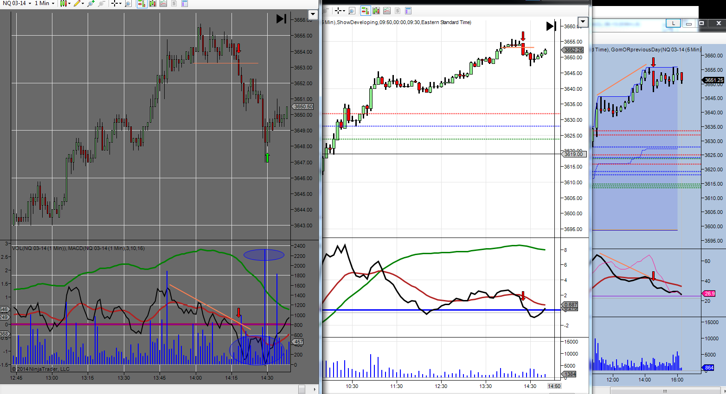The height and width of the screenshot is (394, 726).
Task: Open the NQ 03-14 instrument selector
Action: point(17,3)
